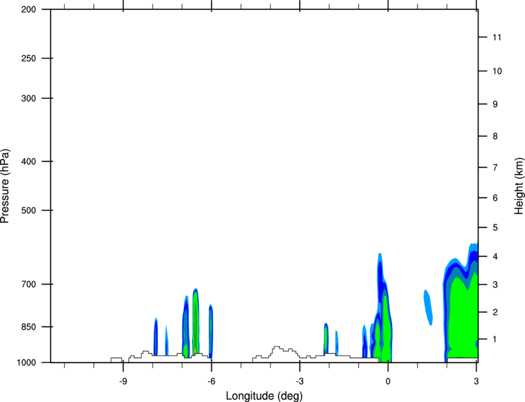Click the 'Height (km)' axis title
Screen dimensions: 525x402
click(x=519, y=186)
